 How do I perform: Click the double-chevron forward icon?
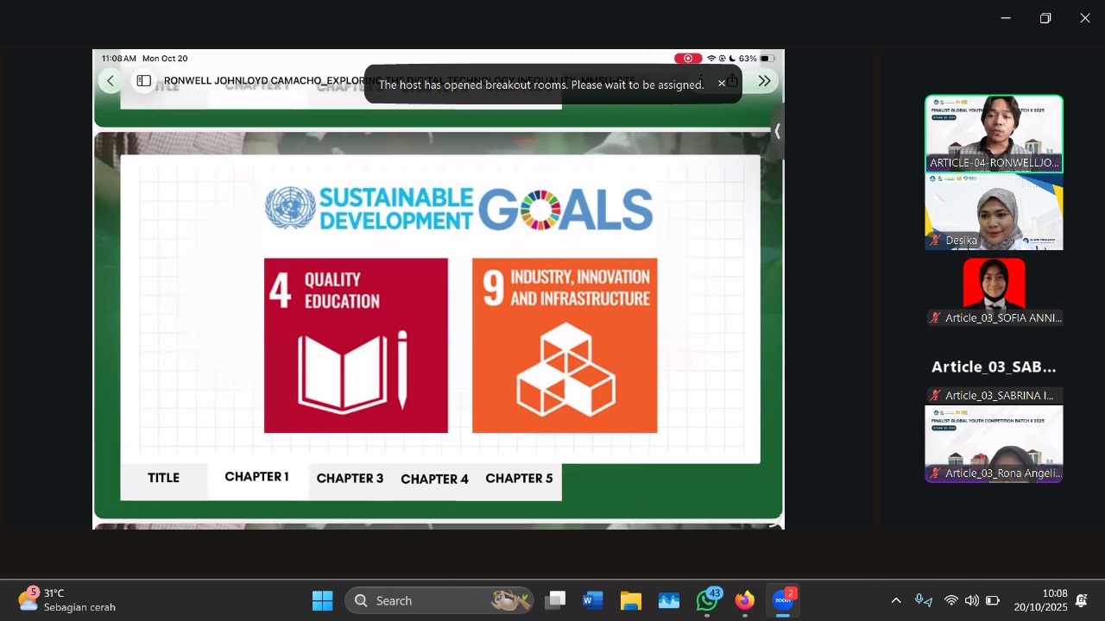[x=764, y=81]
